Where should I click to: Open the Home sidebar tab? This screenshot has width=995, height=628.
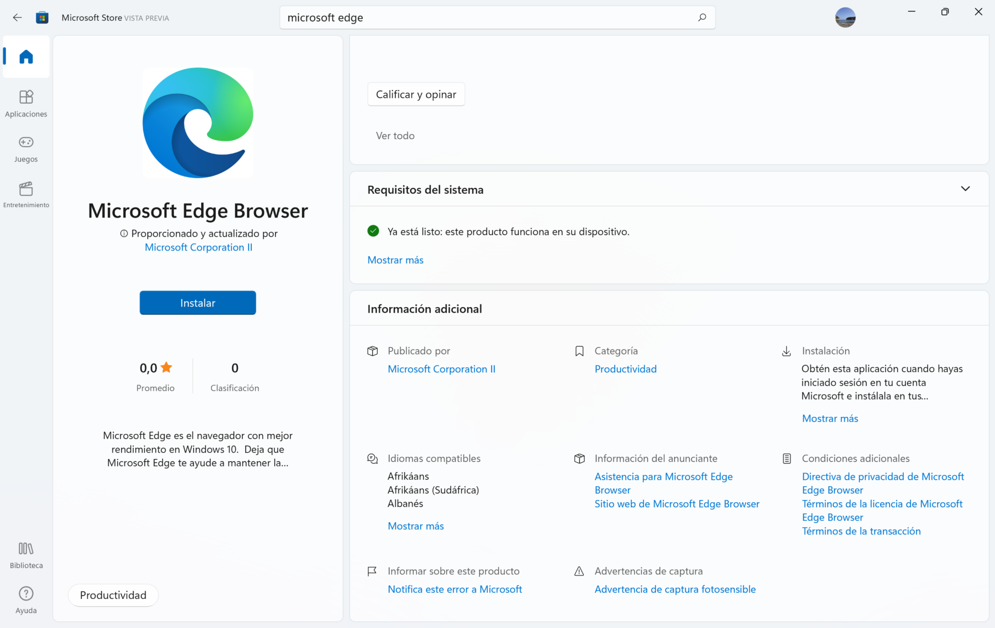[x=26, y=56]
